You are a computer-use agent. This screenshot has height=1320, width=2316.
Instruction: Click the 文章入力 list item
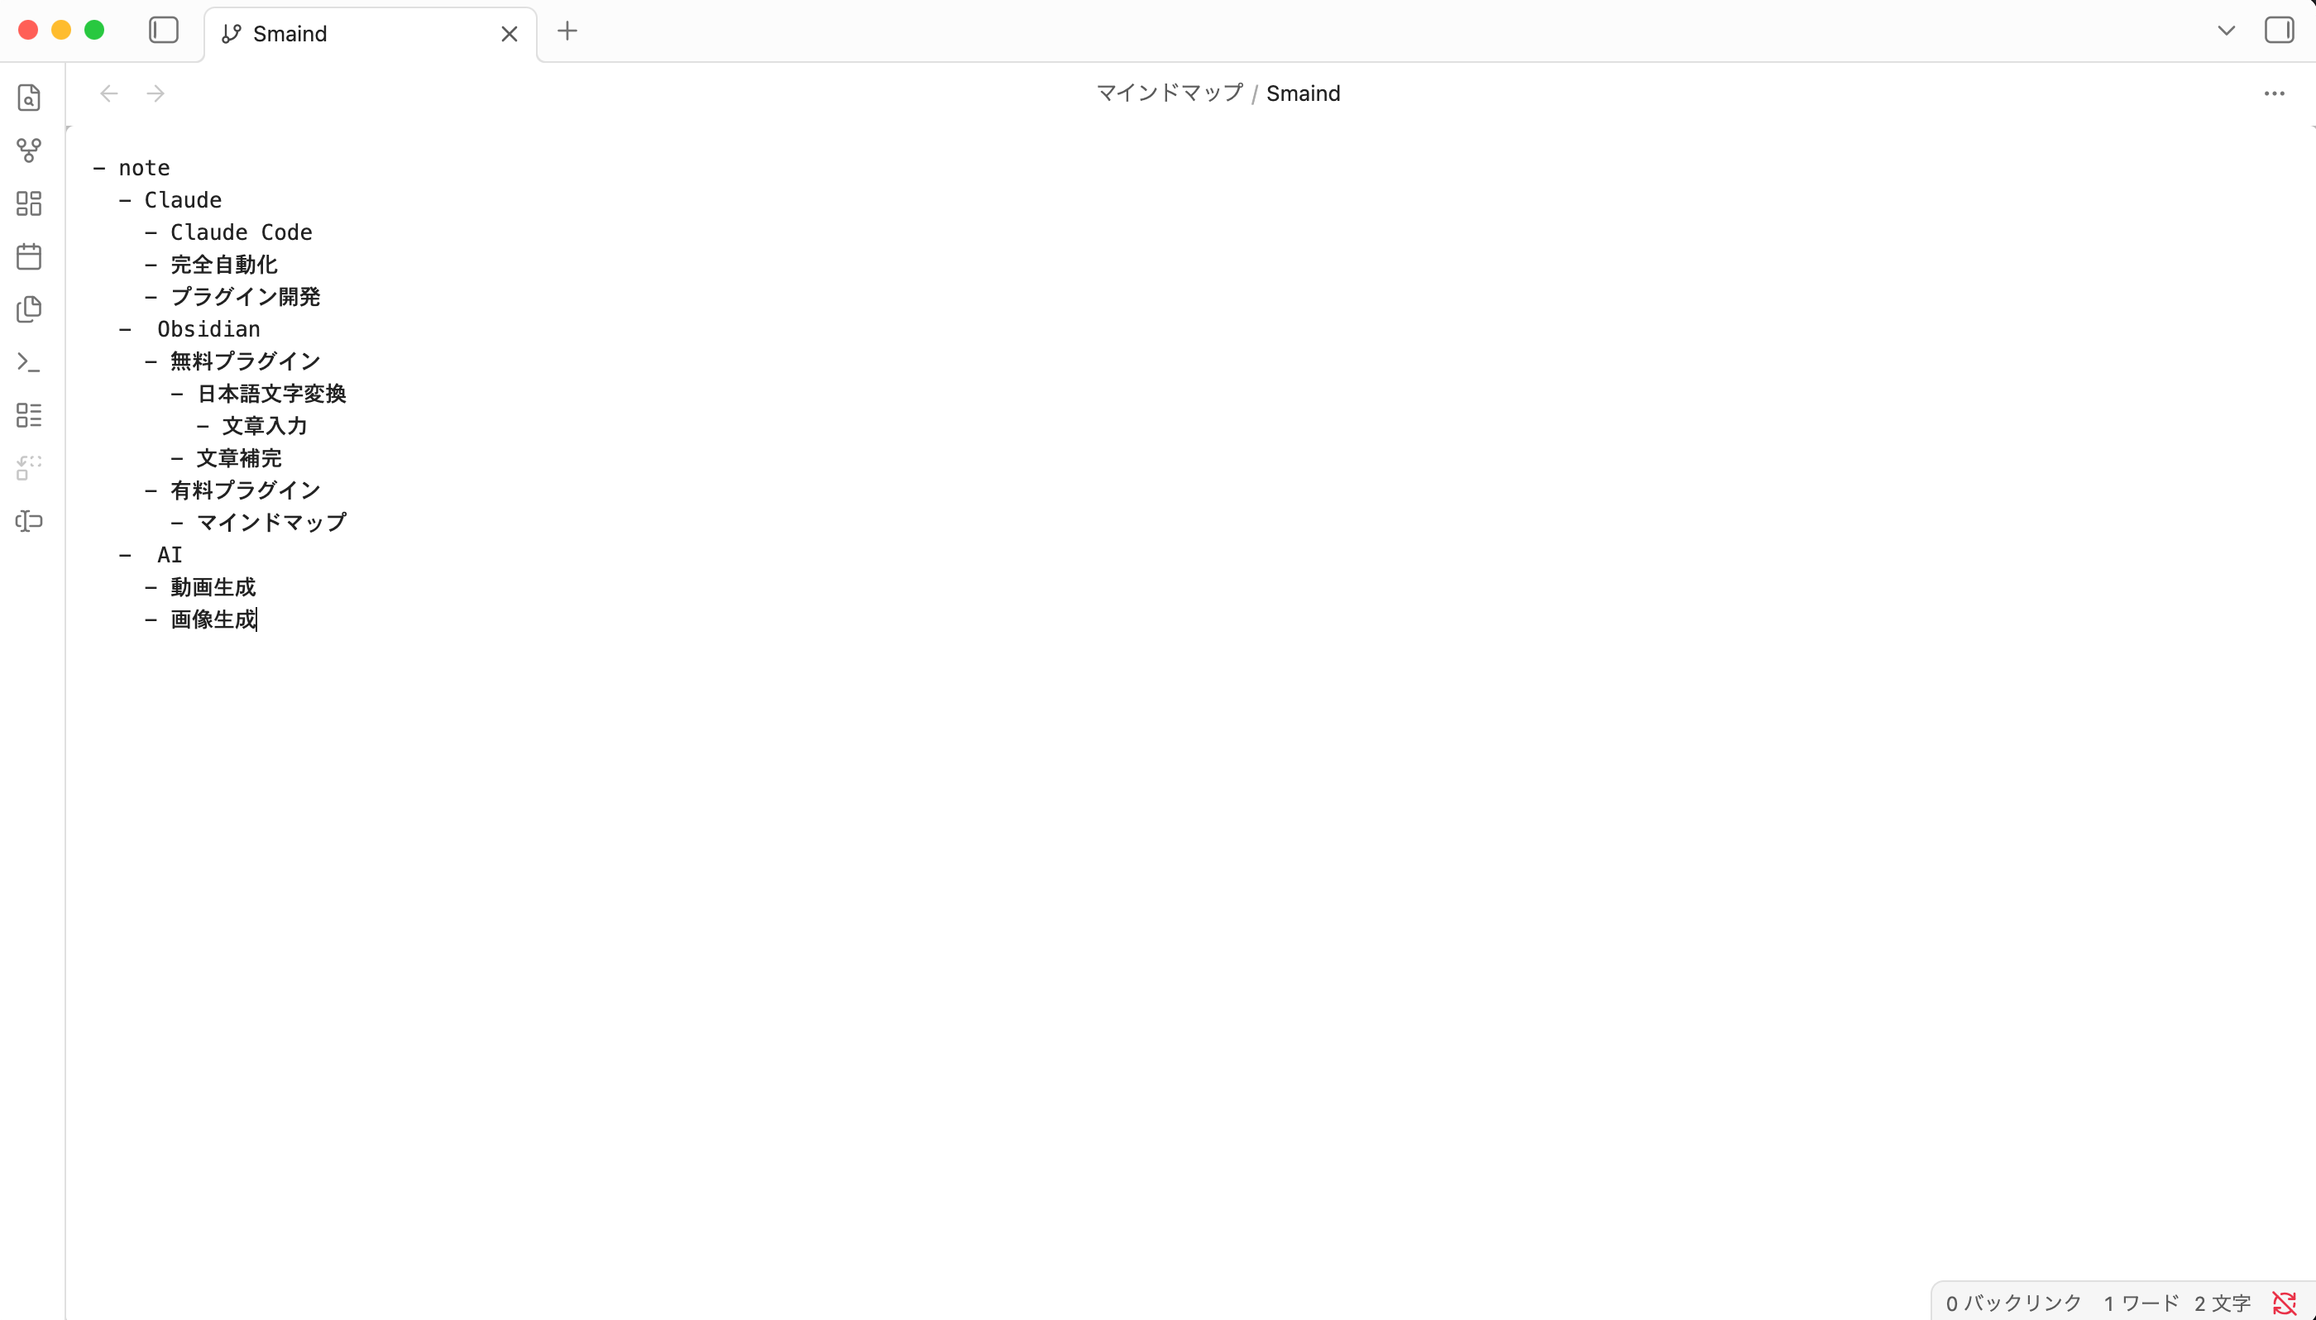pyautogui.click(x=265, y=426)
